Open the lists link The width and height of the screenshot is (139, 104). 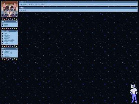coord(6,43)
